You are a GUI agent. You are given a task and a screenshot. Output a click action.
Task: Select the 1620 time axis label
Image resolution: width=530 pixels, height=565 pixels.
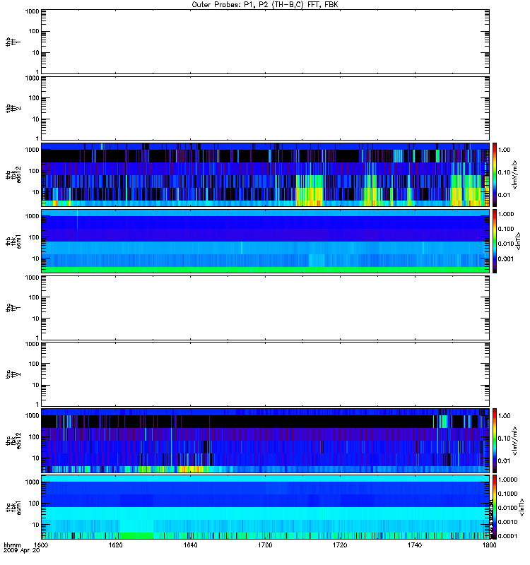pos(115,545)
